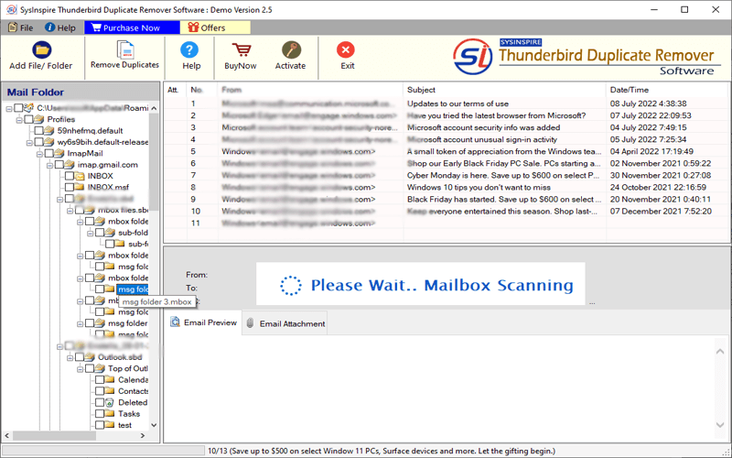Click the From column header
Viewport: 732px width, 458px height.
pyautogui.click(x=310, y=90)
